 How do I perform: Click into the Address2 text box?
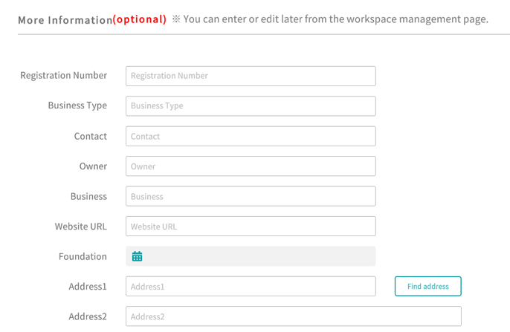click(x=294, y=316)
